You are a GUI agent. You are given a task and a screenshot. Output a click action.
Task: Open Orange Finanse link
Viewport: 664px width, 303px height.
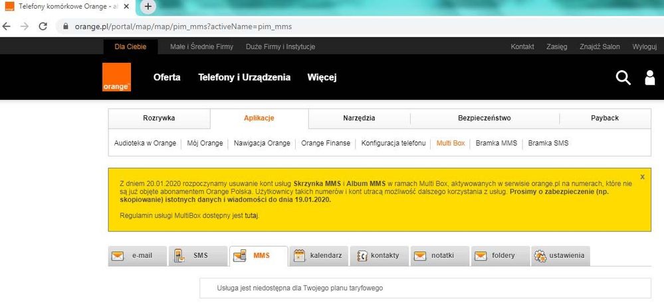[326, 143]
